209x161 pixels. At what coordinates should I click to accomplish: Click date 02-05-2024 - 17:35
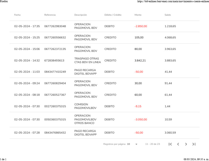(27, 26)
